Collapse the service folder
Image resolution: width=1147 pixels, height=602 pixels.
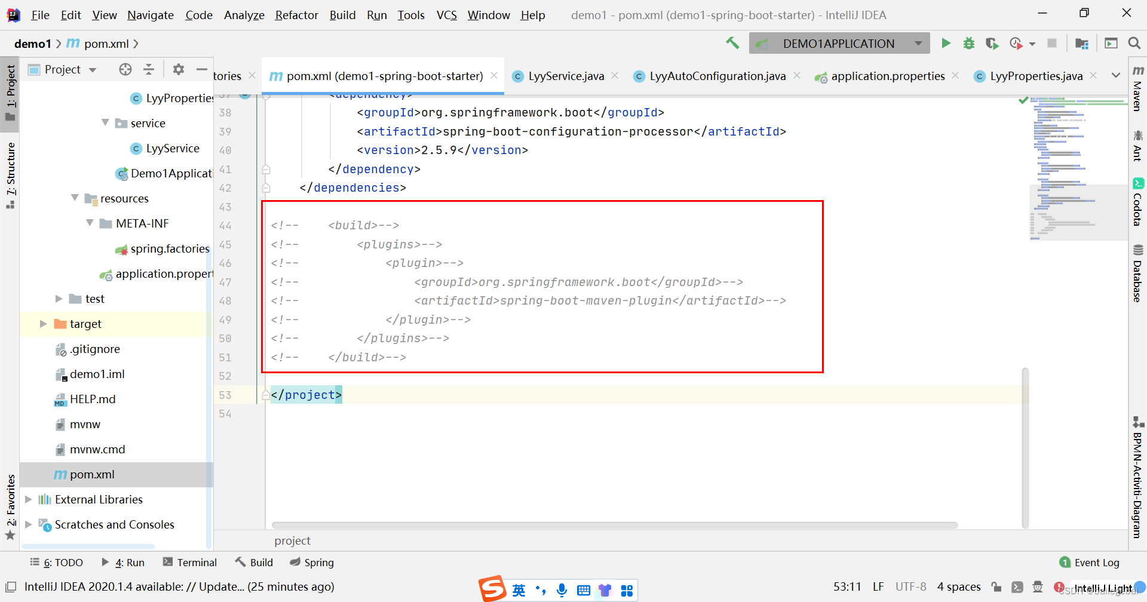pyautogui.click(x=105, y=122)
